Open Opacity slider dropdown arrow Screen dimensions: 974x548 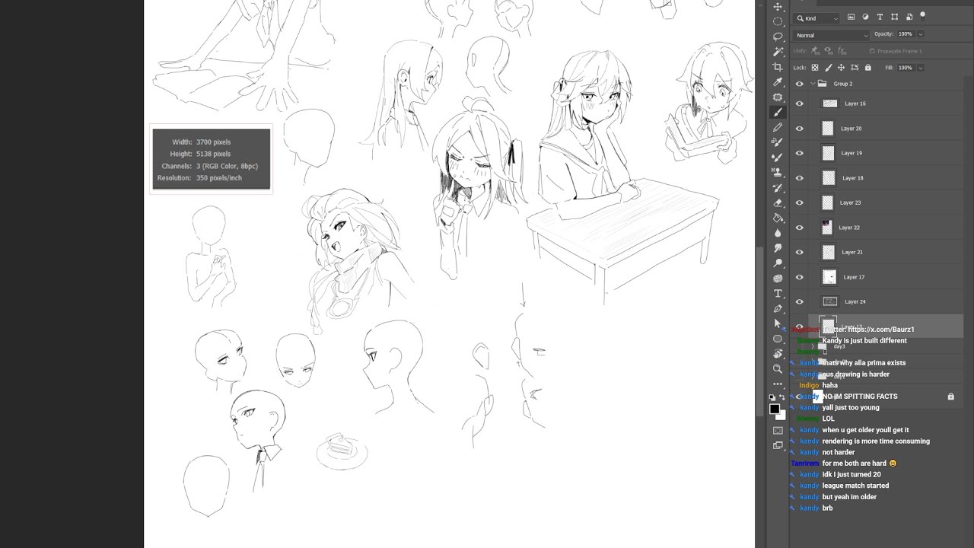[x=920, y=34]
